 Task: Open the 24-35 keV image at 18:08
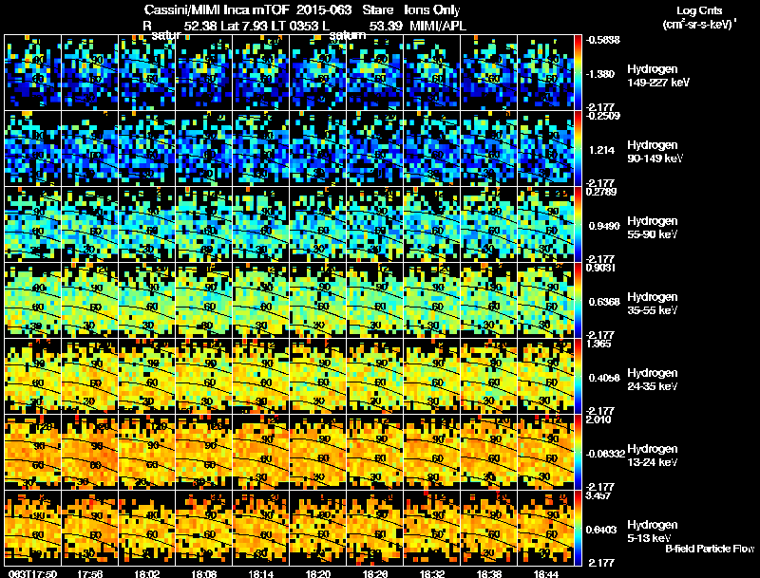[x=204, y=377]
